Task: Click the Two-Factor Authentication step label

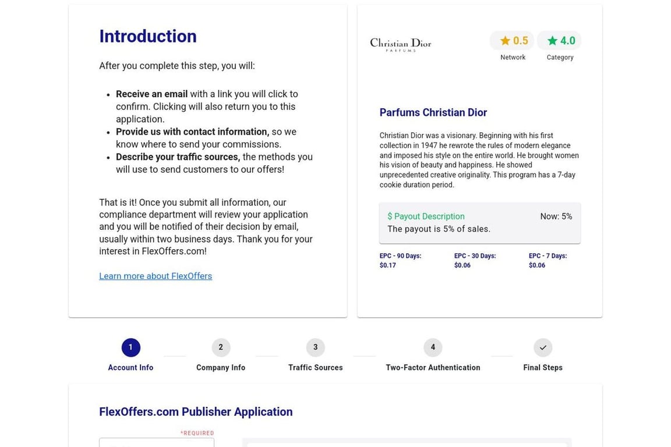Action: click(433, 367)
